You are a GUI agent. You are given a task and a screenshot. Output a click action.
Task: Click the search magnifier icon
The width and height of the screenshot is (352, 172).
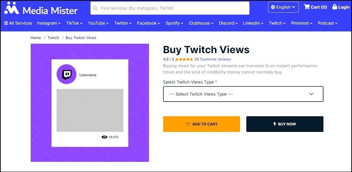(x=95, y=8)
